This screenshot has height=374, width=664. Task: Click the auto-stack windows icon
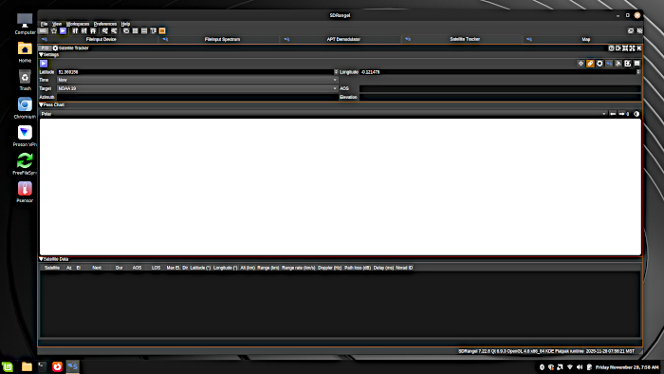[154, 31]
